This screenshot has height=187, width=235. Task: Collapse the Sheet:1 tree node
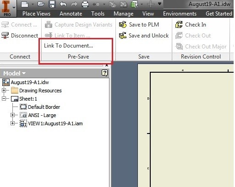point(4,99)
